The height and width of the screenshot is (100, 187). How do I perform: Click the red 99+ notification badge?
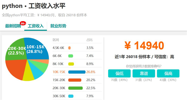tap(23, 23)
